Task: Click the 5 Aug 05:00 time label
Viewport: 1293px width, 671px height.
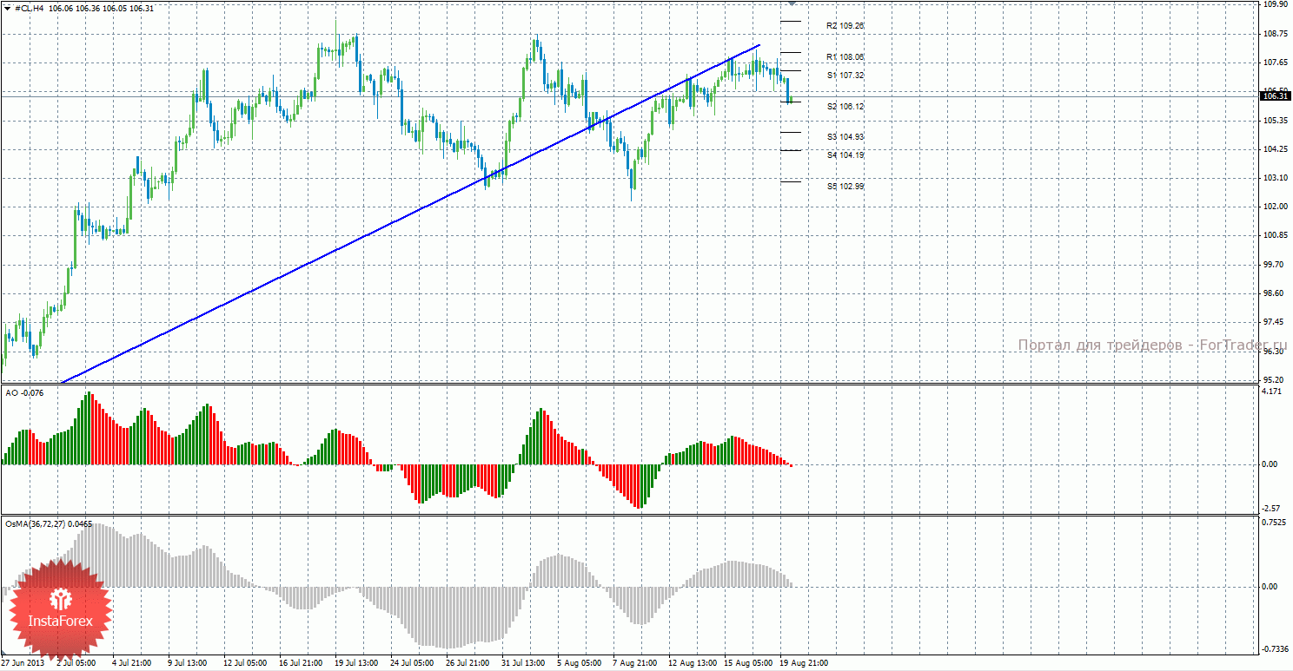Action: click(x=579, y=663)
